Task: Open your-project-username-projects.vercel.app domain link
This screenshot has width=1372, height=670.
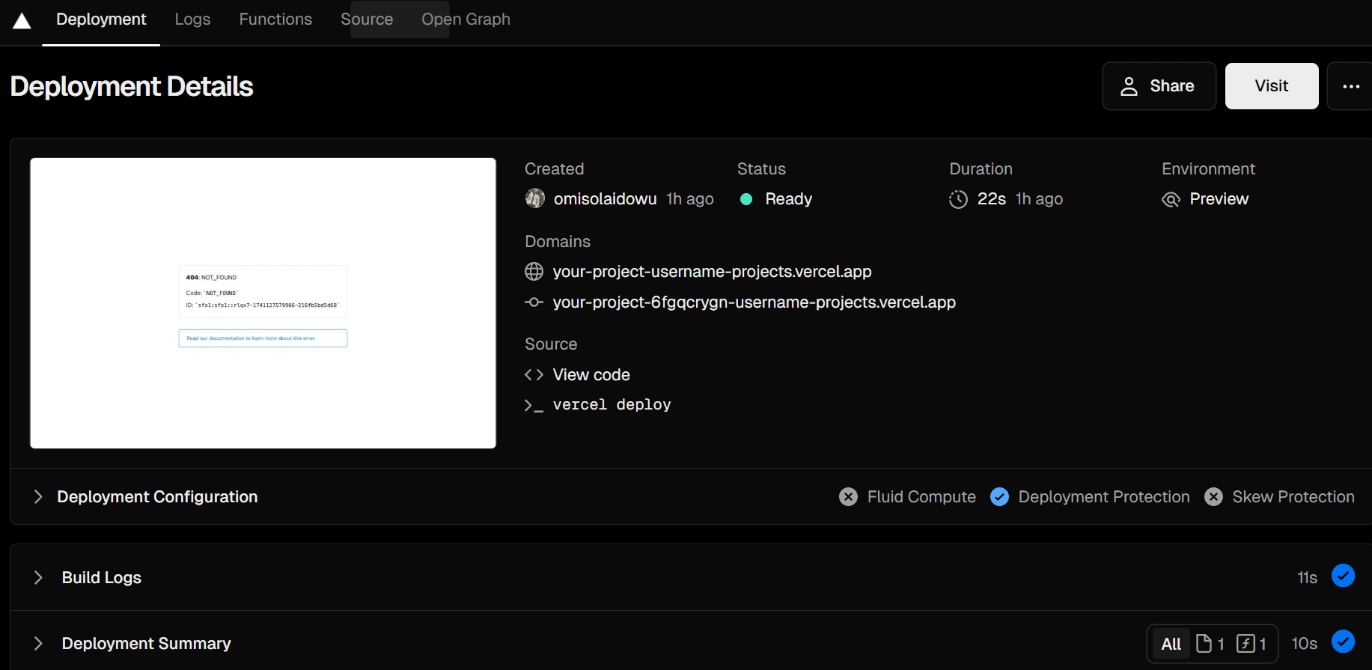Action: click(712, 272)
